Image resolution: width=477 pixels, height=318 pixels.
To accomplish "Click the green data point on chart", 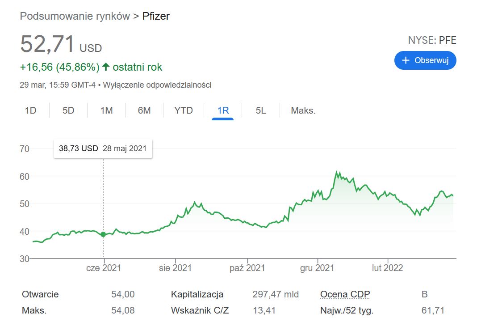I will 104,234.
